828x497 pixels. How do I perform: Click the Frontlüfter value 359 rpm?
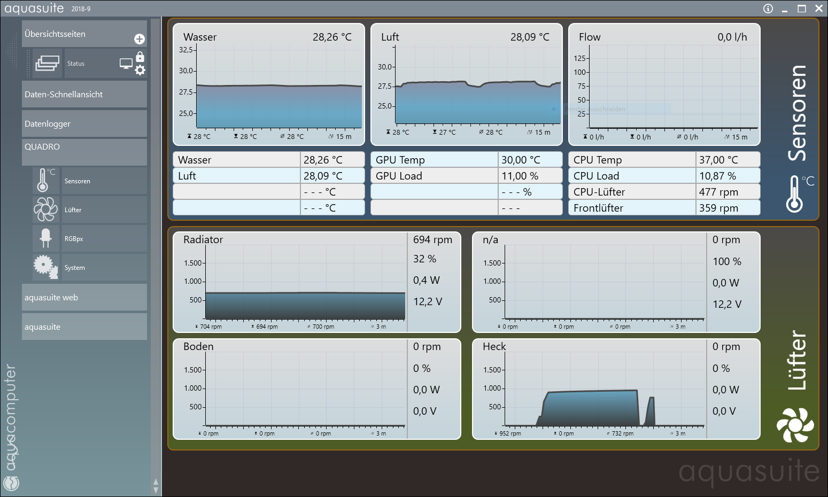(x=718, y=208)
